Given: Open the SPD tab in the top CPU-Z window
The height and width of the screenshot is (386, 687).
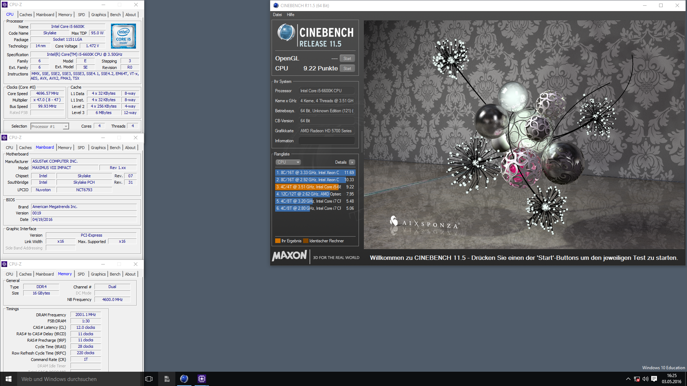Looking at the screenshot, I should click(82, 15).
